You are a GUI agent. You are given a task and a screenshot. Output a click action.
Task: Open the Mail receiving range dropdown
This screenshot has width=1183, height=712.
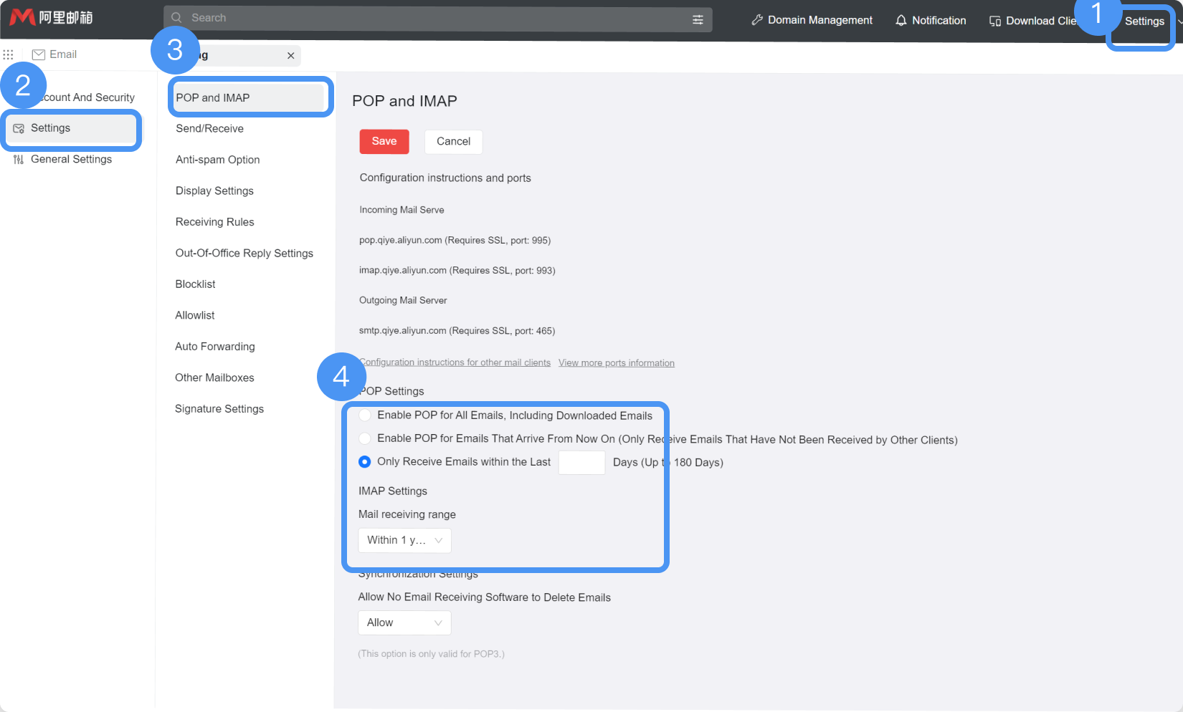coord(404,540)
